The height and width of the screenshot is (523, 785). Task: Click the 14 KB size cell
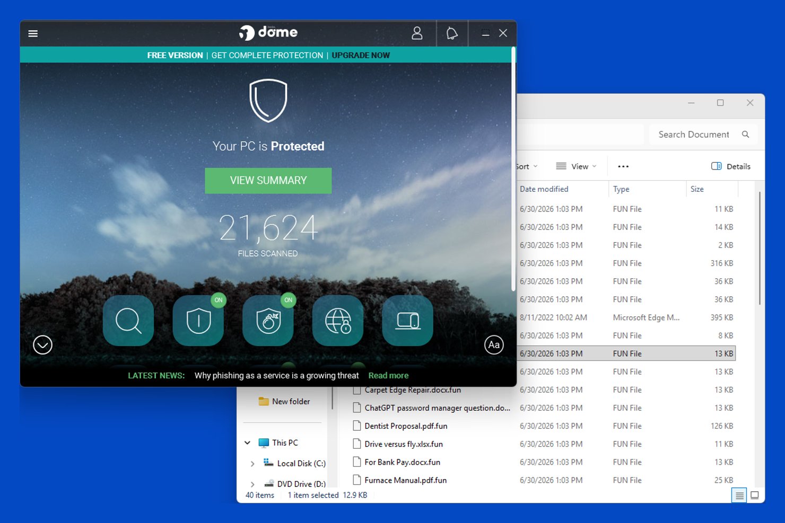(x=723, y=227)
